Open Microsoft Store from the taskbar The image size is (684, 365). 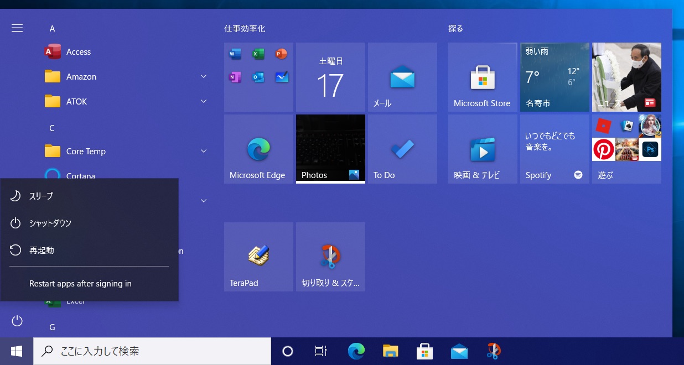click(424, 351)
